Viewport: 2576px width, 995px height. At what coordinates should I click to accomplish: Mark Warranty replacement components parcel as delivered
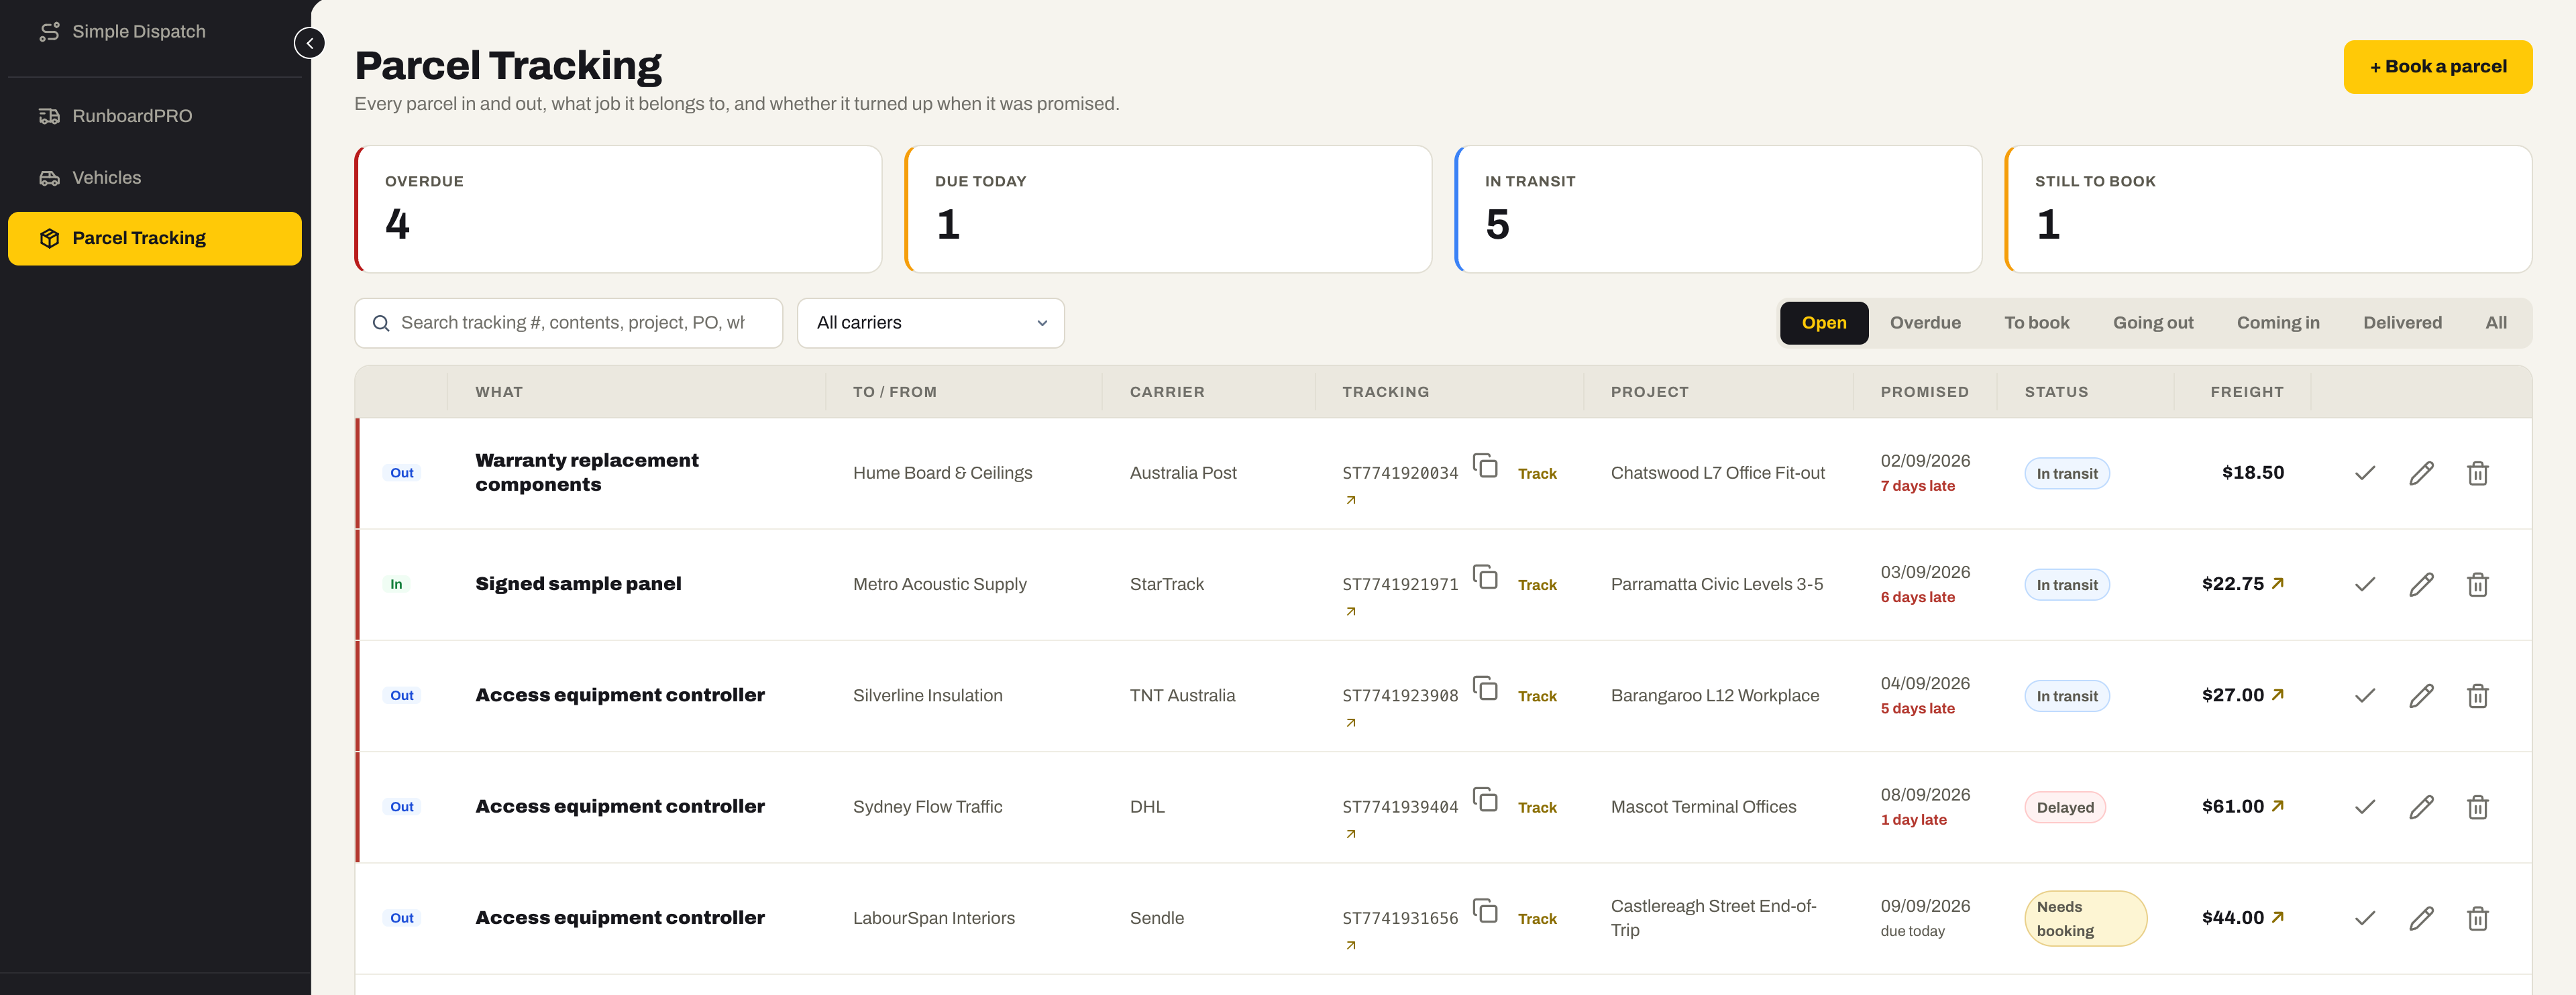pyautogui.click(x=2364, y=473)
